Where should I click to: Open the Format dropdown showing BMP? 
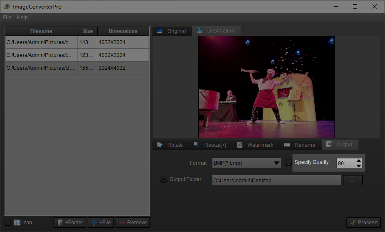(246, 163)
